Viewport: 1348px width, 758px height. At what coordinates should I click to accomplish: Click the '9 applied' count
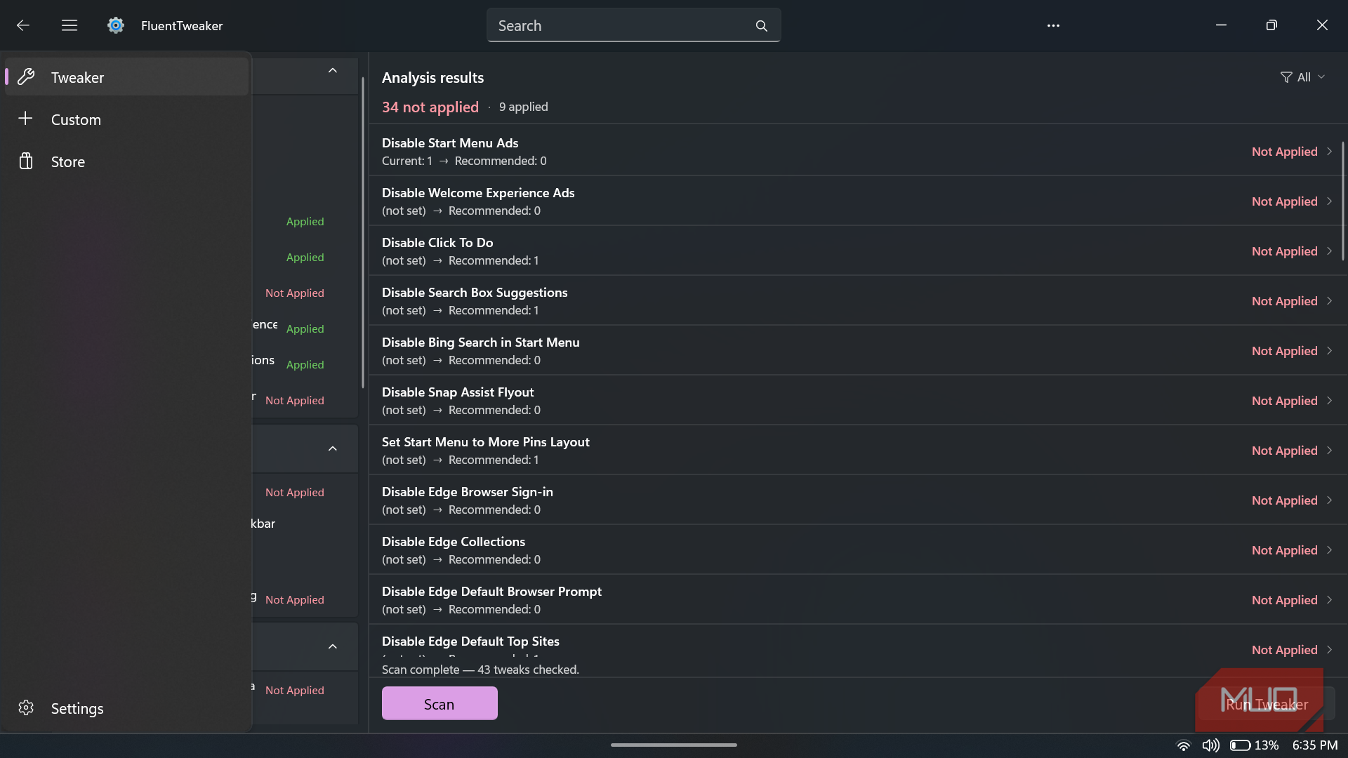pyautogui.click(x=523, y=107)
